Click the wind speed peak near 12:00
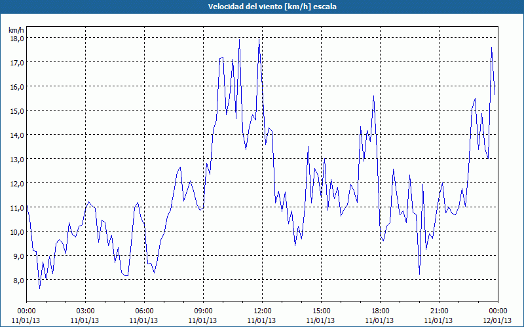 coord(259,39)
